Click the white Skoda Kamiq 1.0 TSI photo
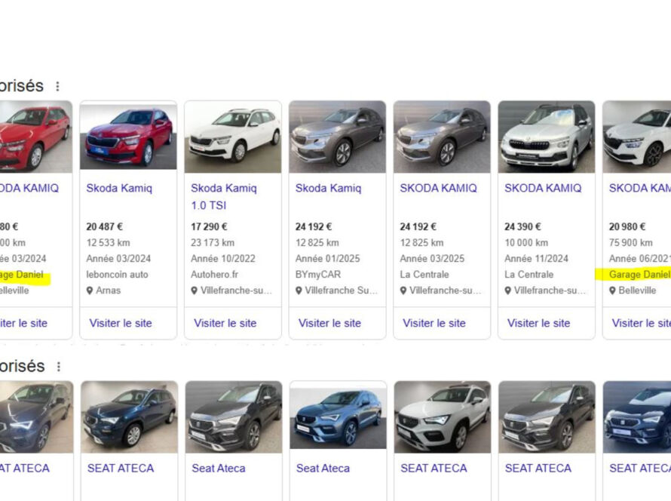The width and height of the screenshot is (671, 501). tap(232, 135)
